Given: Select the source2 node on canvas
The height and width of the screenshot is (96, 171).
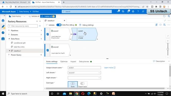Looking at the screenshot, I should coord(58,50).
